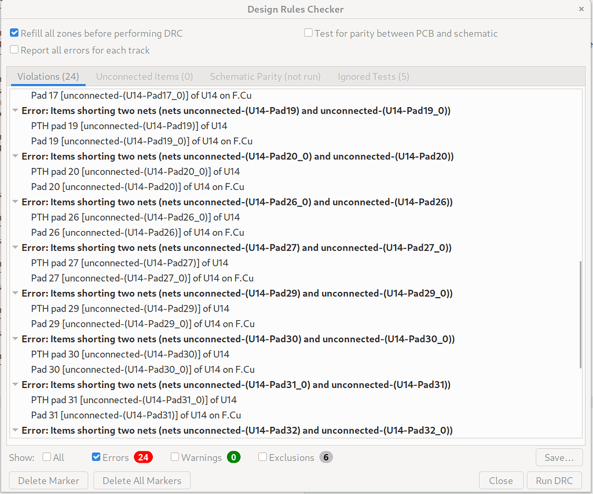
Task: Open the Ignored Tests tab
Action: coord(373,76)
